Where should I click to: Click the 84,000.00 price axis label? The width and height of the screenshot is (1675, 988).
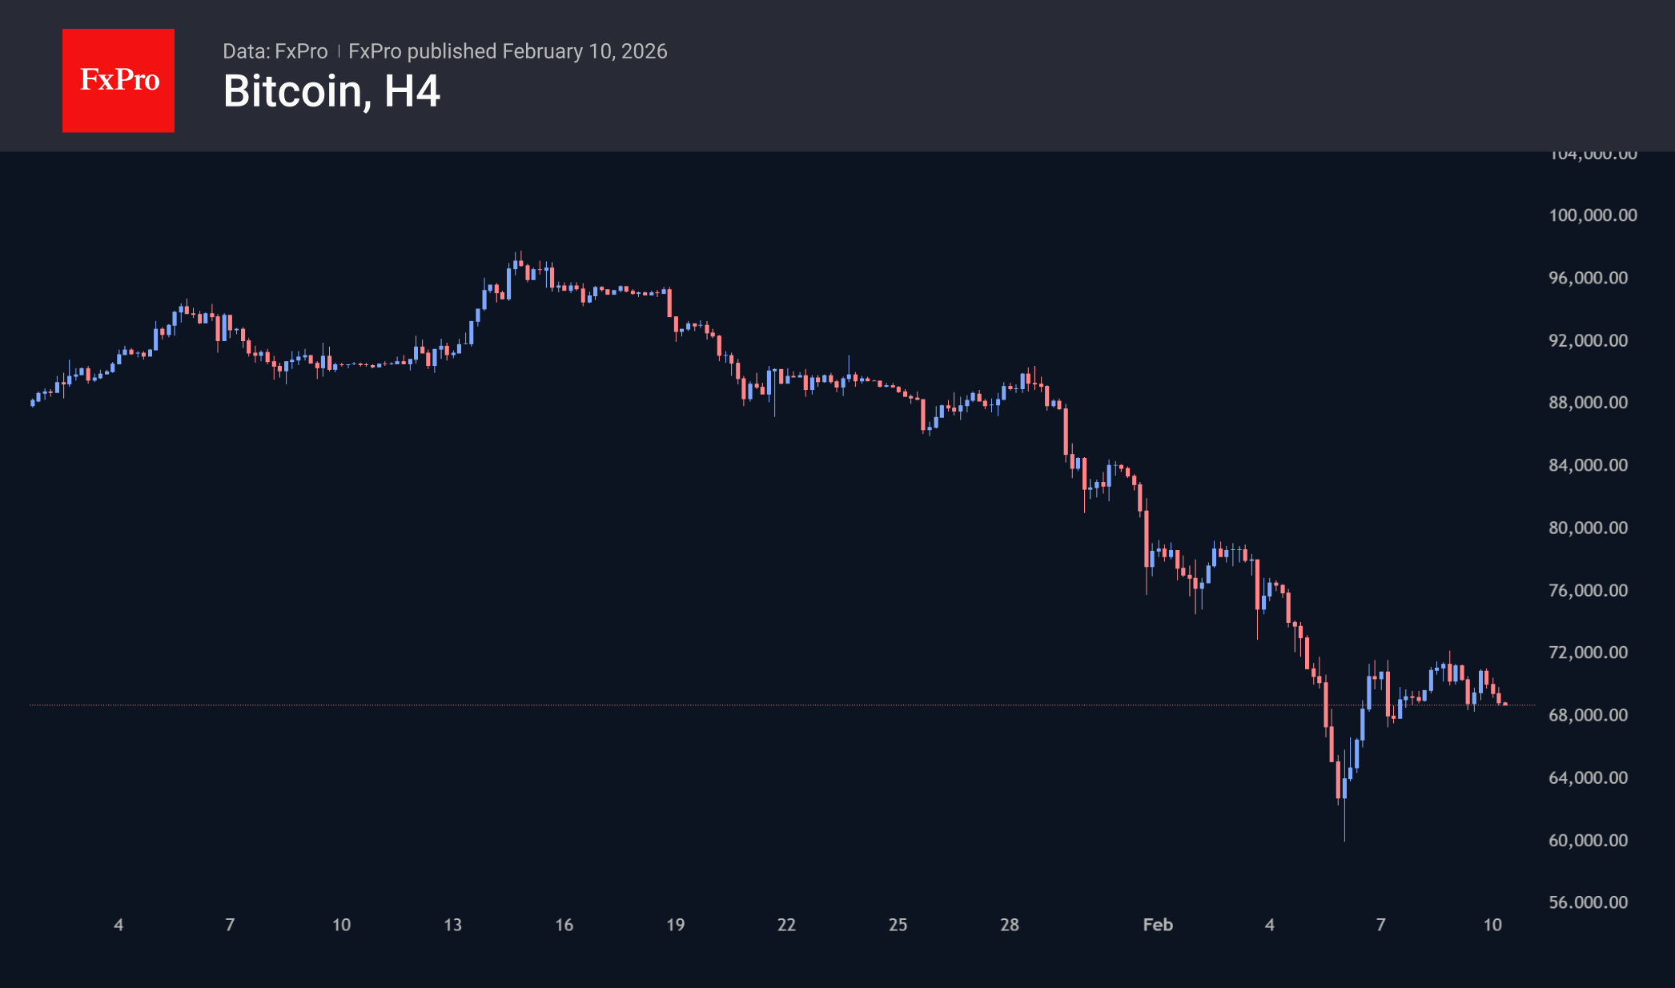(1588, 465)
